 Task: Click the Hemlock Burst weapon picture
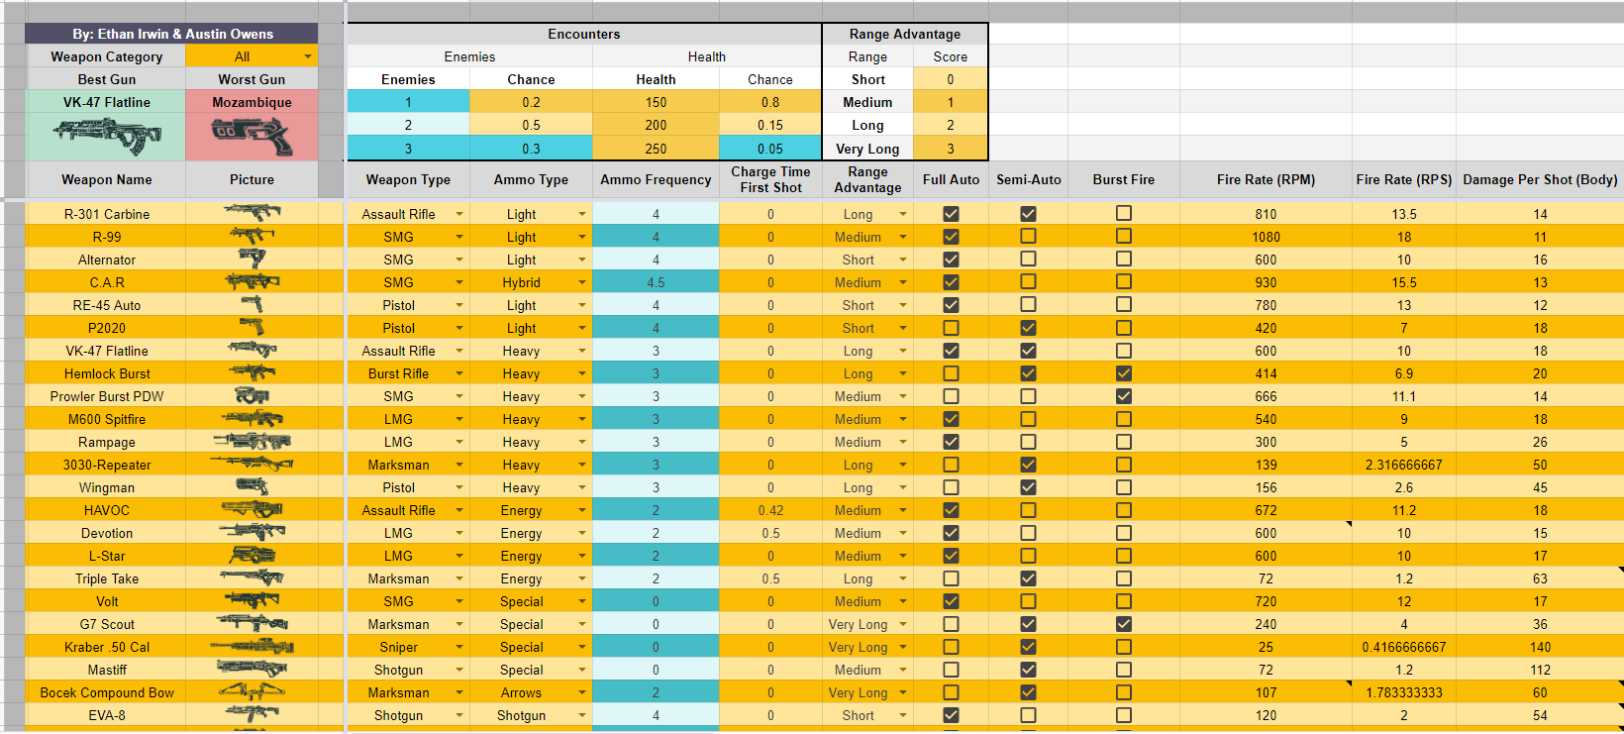[252, 371]
